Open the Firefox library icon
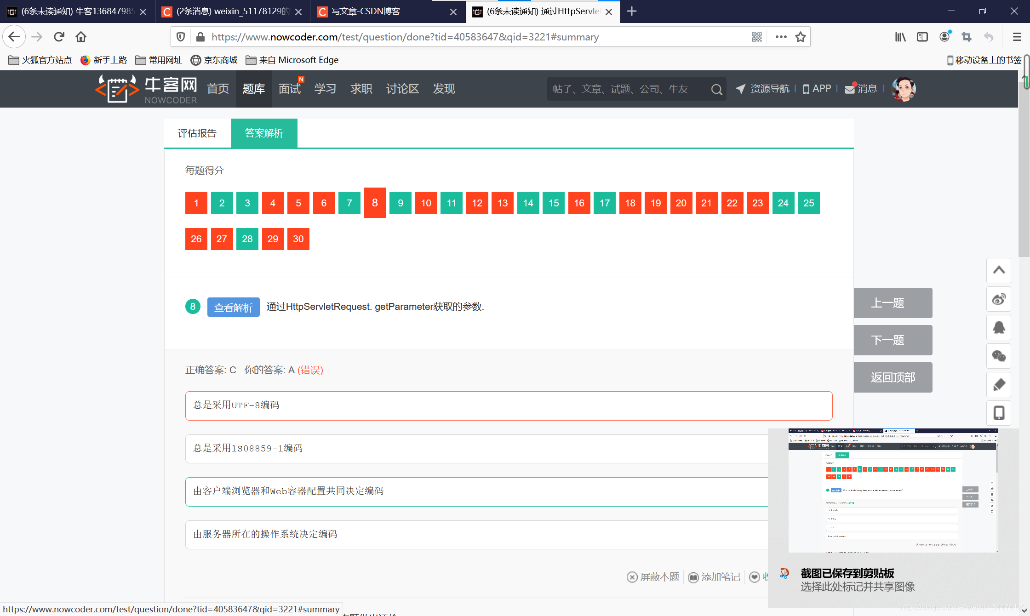Viewport: 1030px width, 616px height. coord(900,37)
